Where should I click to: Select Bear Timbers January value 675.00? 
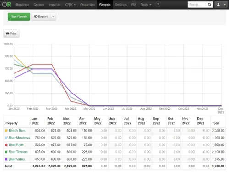point(40,152)
